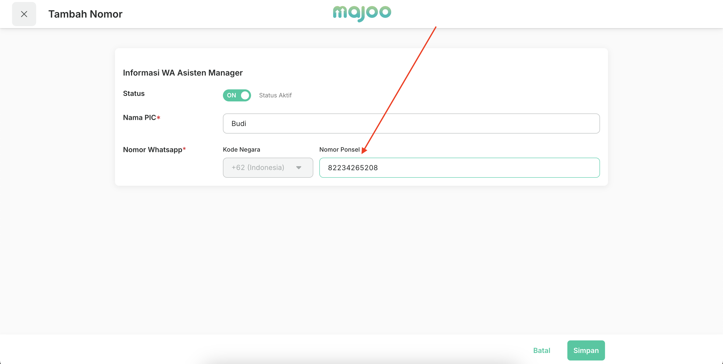The height and width of the screenshot is (364, 723).
Task: Click red asterisk beside Nama PIC
Action: [x=159, y=117]
